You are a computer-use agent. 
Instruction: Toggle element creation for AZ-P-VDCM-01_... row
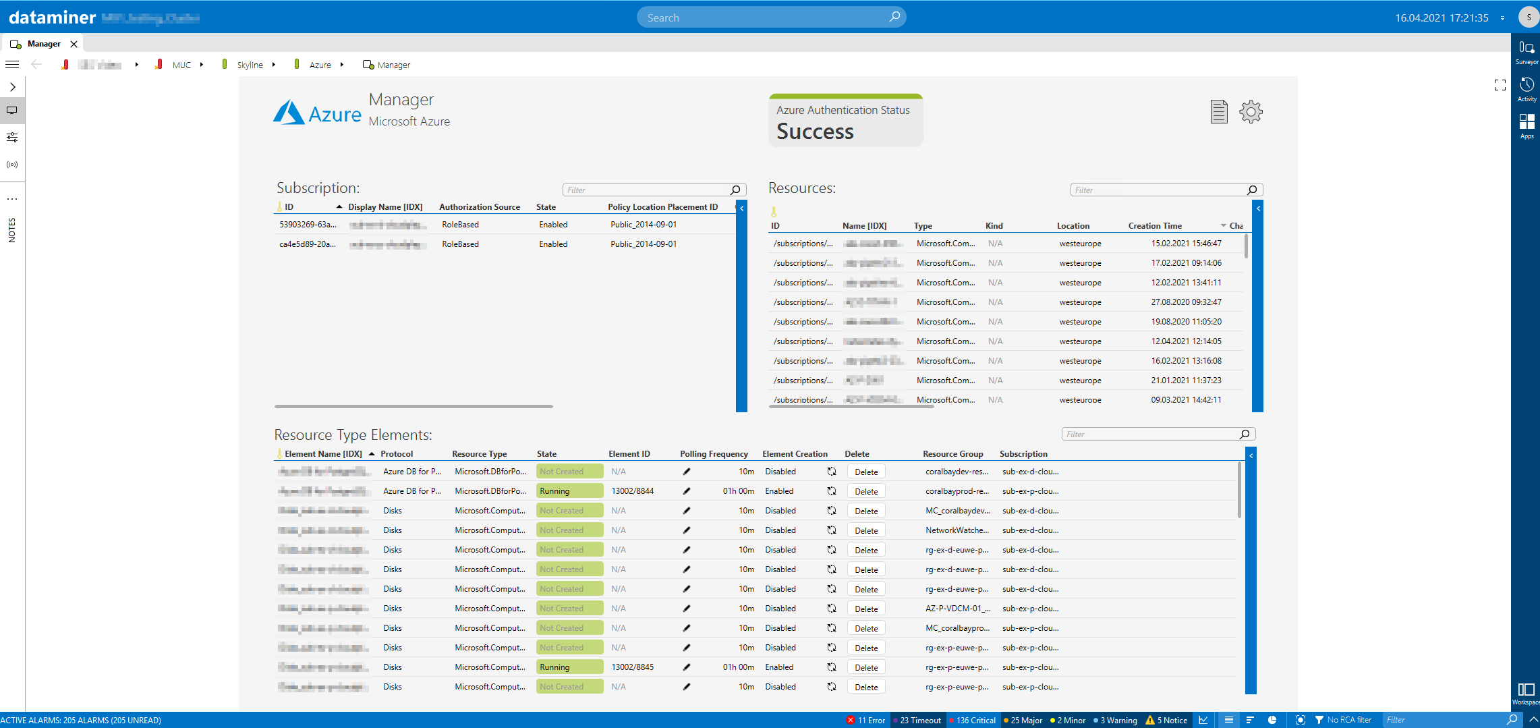click(832, 609)
